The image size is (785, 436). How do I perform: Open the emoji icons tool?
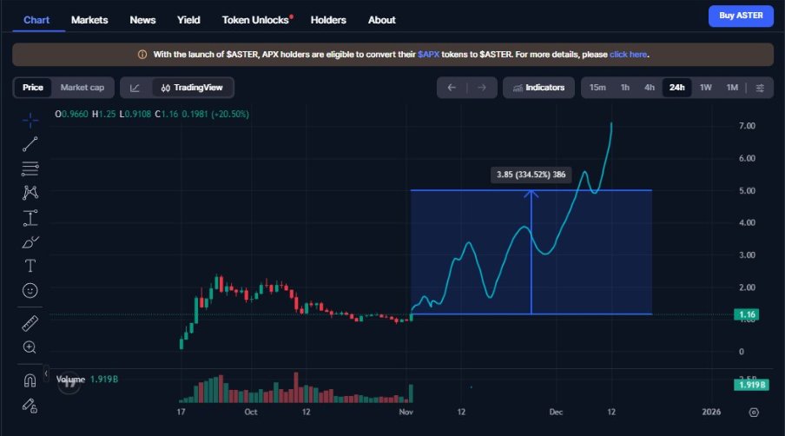(x=30, y=290)
